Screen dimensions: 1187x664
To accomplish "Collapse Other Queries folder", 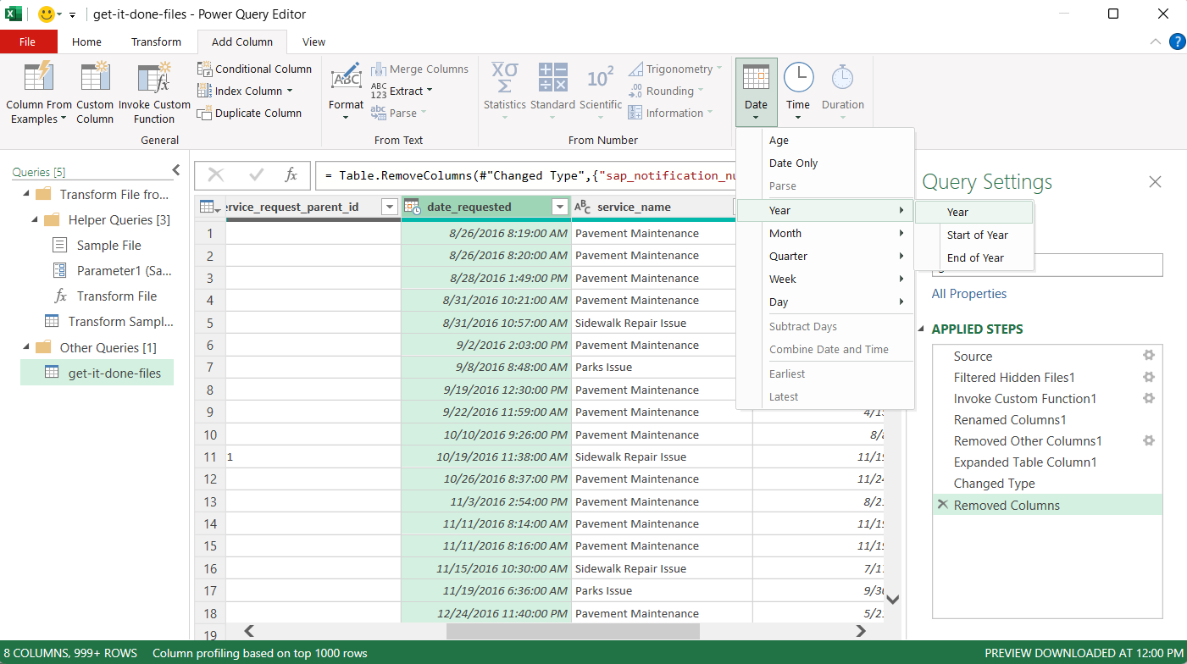I will click(25, 347).
